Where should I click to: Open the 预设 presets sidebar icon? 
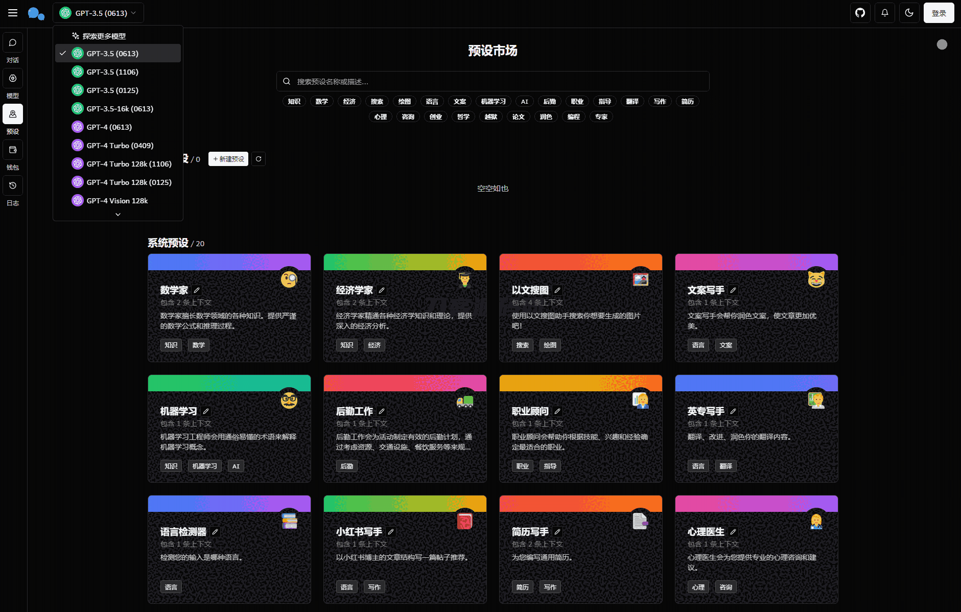(13, 114)
